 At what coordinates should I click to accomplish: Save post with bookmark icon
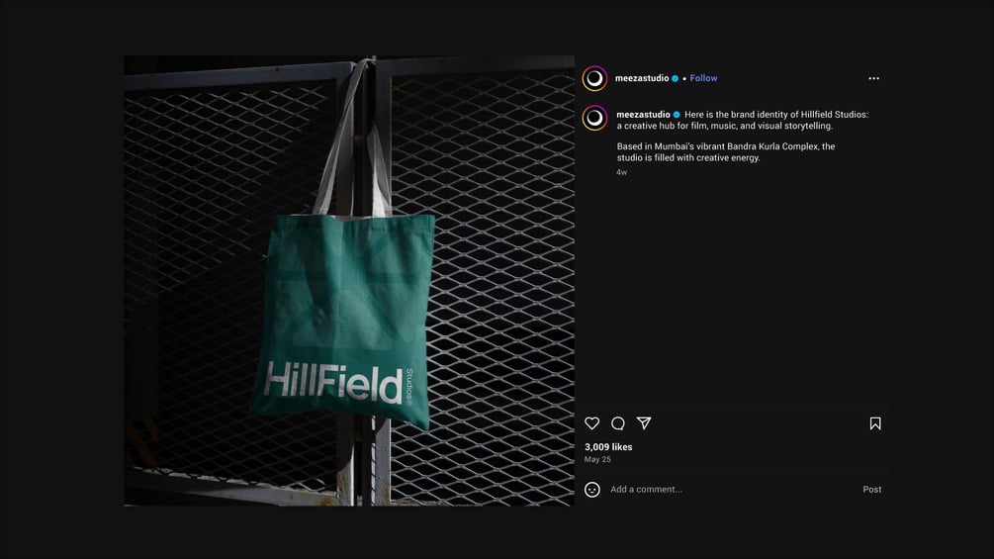tap(875, 423)
